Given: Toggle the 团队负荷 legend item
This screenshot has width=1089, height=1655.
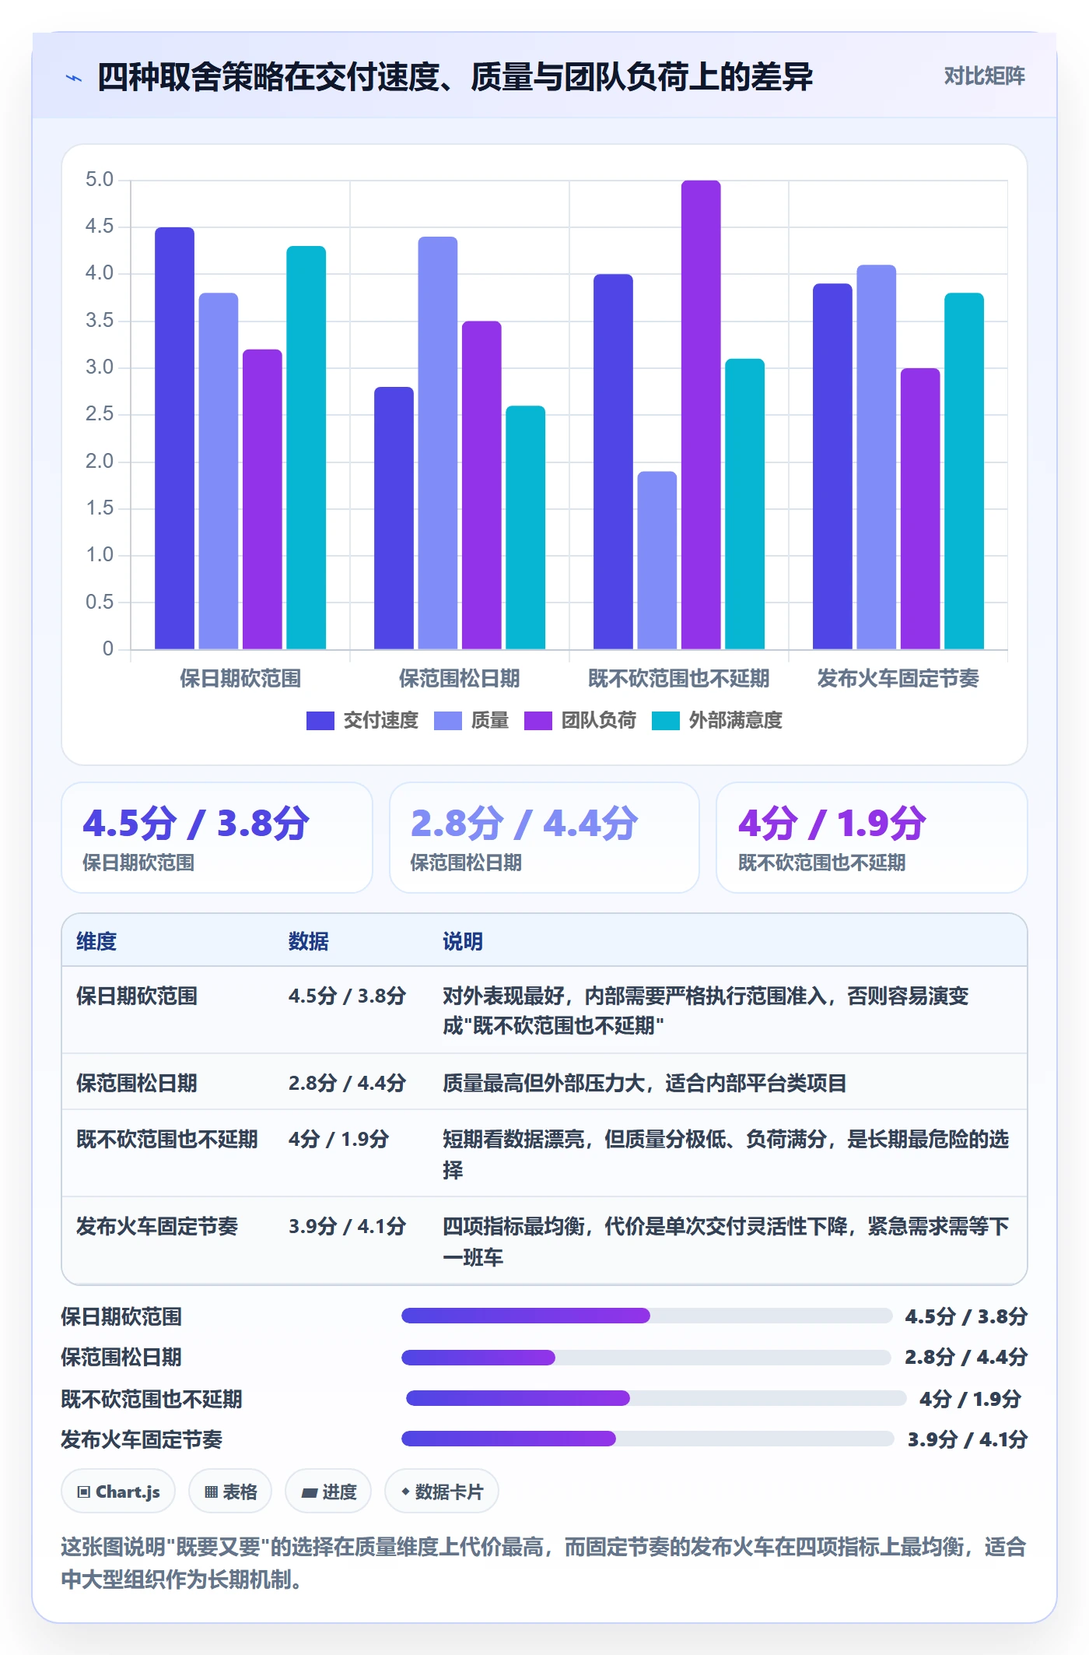Looking at the screenshot, I should [580, 721].
